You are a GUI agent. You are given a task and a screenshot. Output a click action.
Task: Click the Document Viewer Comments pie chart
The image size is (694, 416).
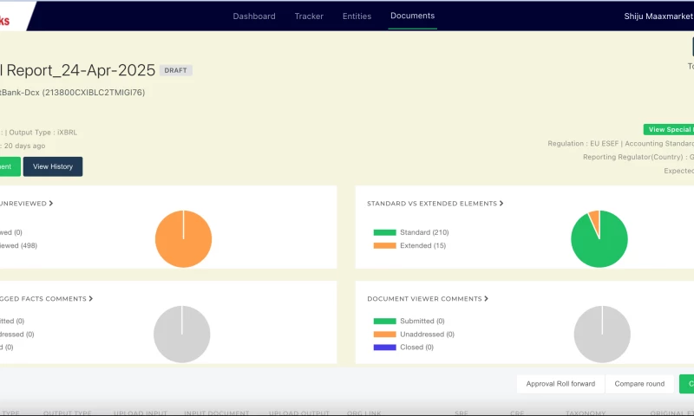tap(602, 335)
